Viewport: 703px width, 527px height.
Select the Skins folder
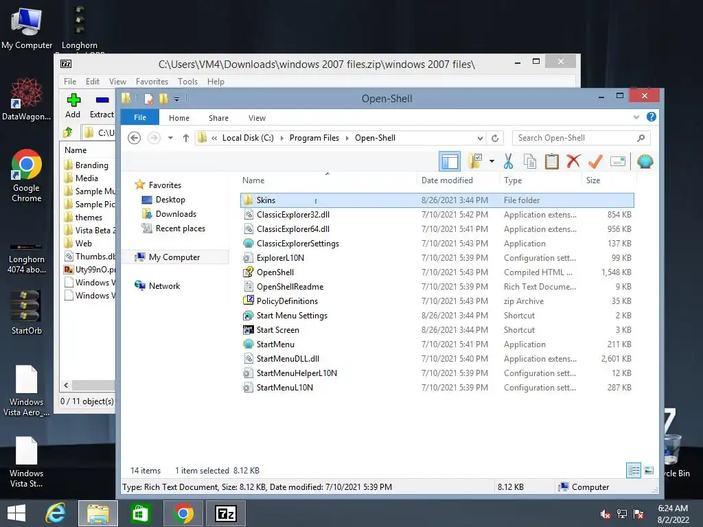click(x=437, y=200)
